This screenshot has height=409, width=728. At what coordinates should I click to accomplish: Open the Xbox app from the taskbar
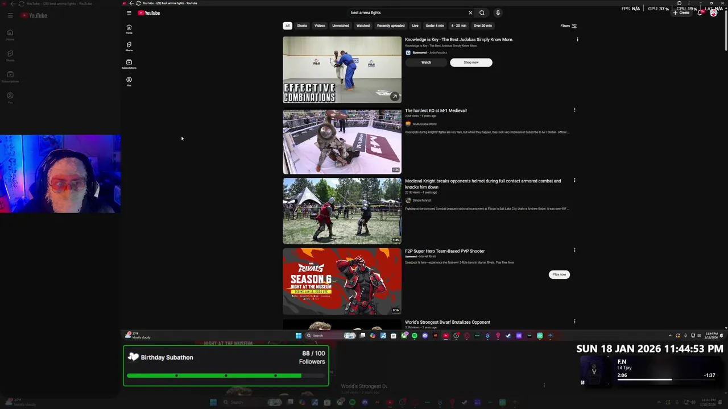pyautogui.click(x=404, y=336)
